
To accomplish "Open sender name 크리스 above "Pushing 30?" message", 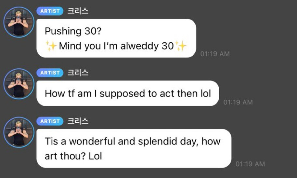I will point(78,11).
